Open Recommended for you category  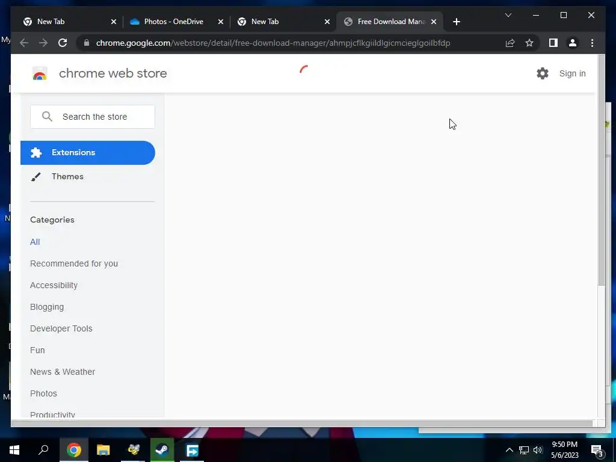74,263
